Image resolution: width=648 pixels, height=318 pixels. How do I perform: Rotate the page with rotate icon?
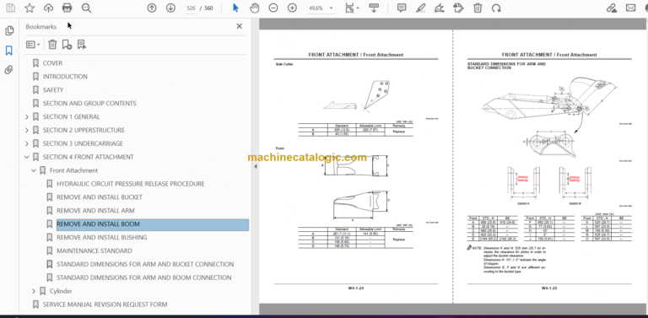click(496, 8)
